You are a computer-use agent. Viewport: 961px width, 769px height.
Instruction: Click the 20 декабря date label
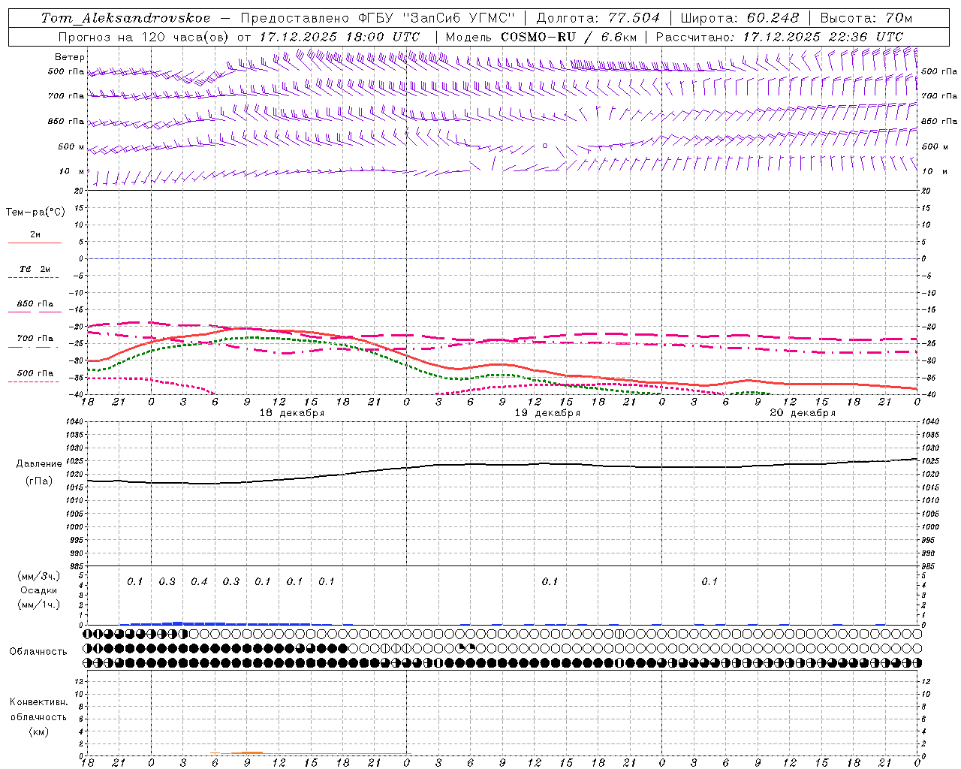(x=803, y=413)
